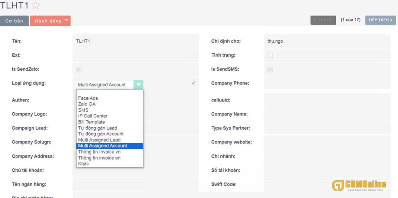
Task: Click the Company Phone field
Action: [326, 83]
